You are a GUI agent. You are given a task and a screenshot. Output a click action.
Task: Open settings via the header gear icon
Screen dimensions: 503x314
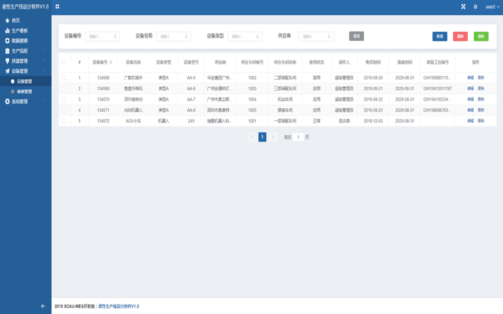coord(476,7)
